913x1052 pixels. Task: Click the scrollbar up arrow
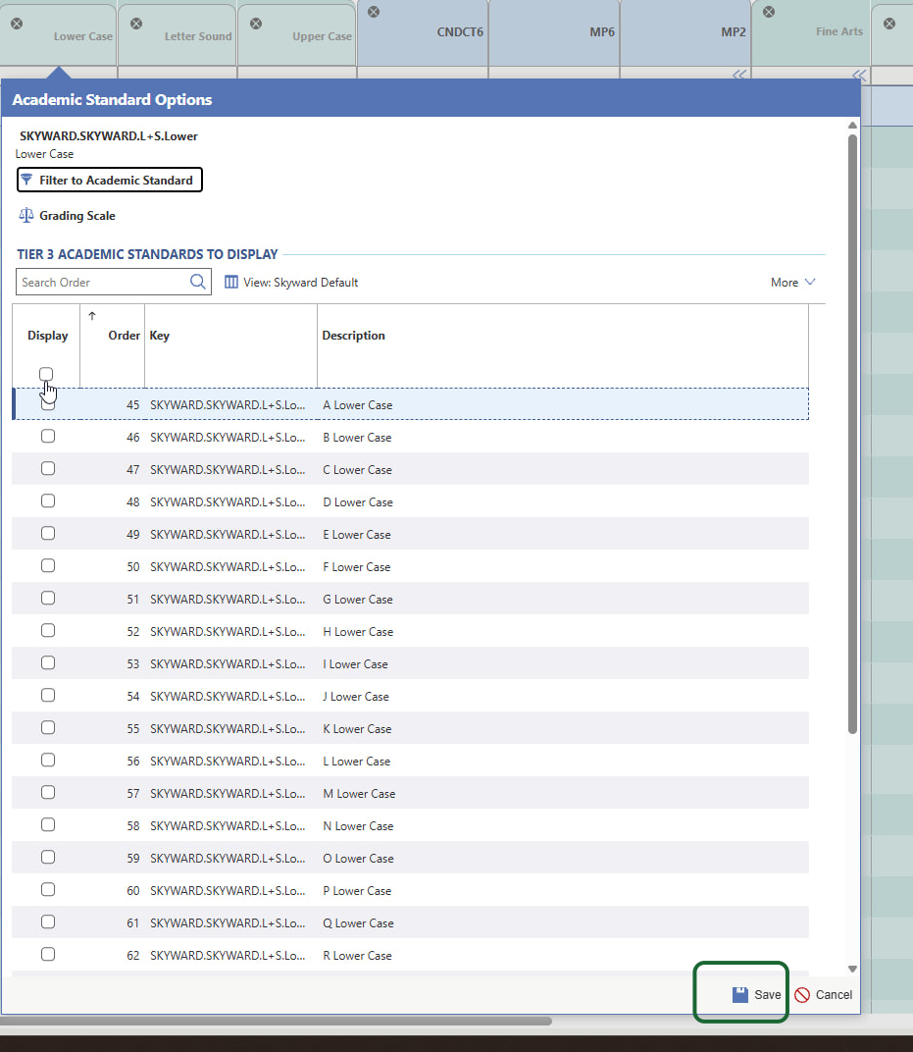point(852,126)
